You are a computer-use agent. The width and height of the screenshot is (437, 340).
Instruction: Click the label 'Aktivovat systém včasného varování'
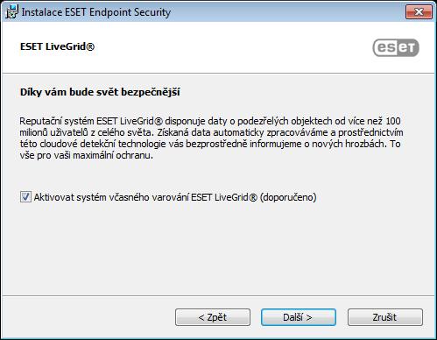(x=111, y=197)
